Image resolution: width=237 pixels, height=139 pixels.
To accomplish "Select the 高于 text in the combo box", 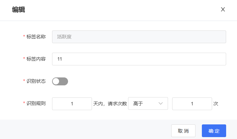I will 138,103.
